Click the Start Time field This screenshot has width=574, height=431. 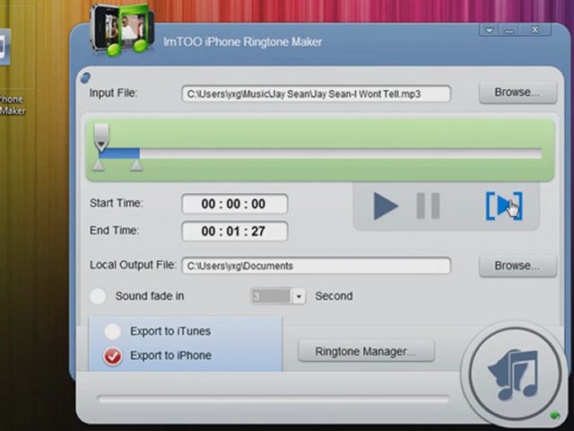point(234,204)
